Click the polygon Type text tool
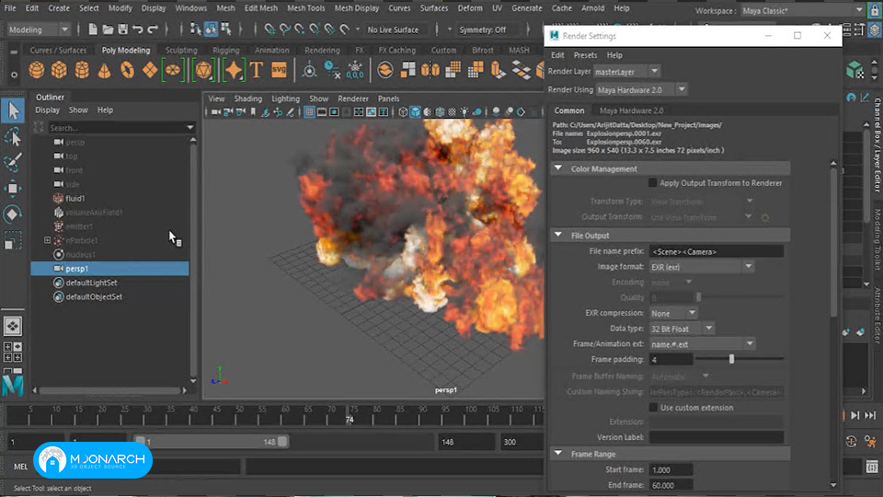The image size is (883, 497). click(257, 70)
